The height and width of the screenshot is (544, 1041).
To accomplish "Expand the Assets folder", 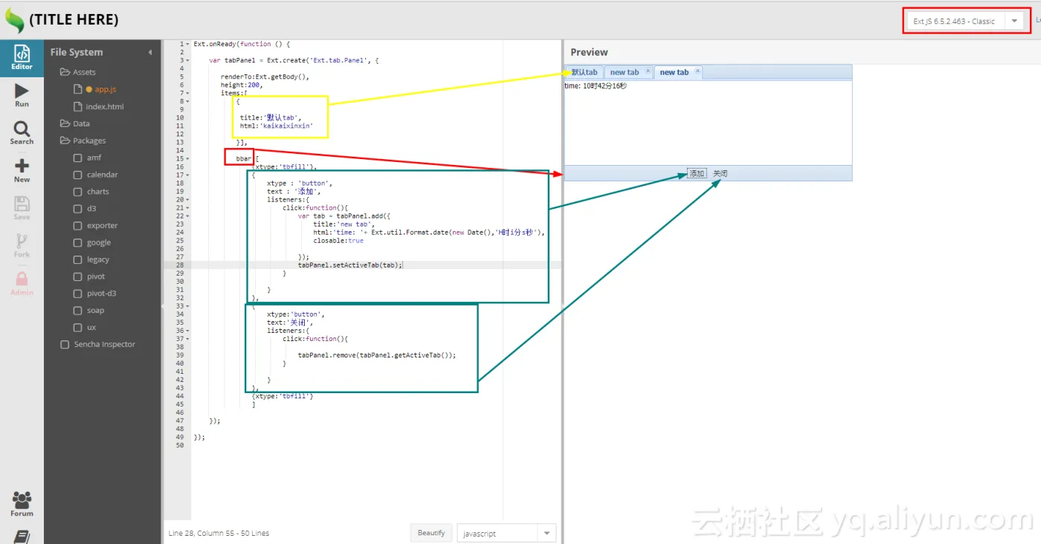I will [x=78, y=72].
